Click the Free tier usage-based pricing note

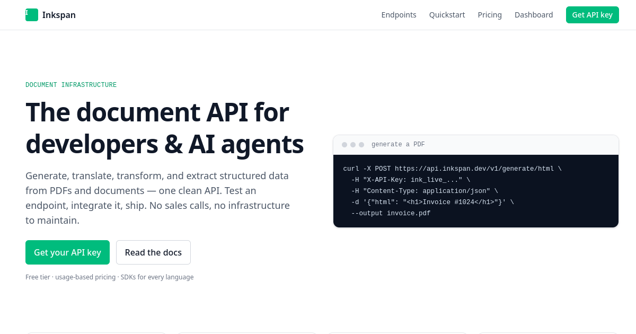[x=110, y=277]
